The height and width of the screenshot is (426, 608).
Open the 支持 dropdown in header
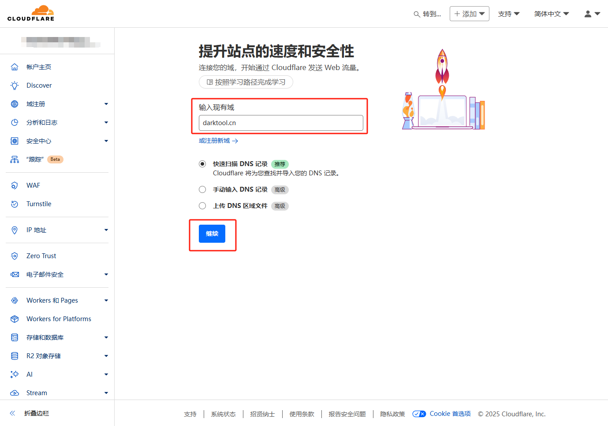click(x=509, y=14)
